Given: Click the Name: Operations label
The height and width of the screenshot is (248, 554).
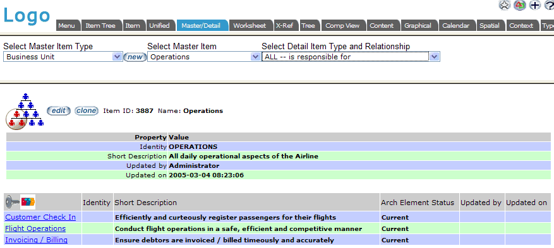Looking at the screenshot, I should pos(190,111).
